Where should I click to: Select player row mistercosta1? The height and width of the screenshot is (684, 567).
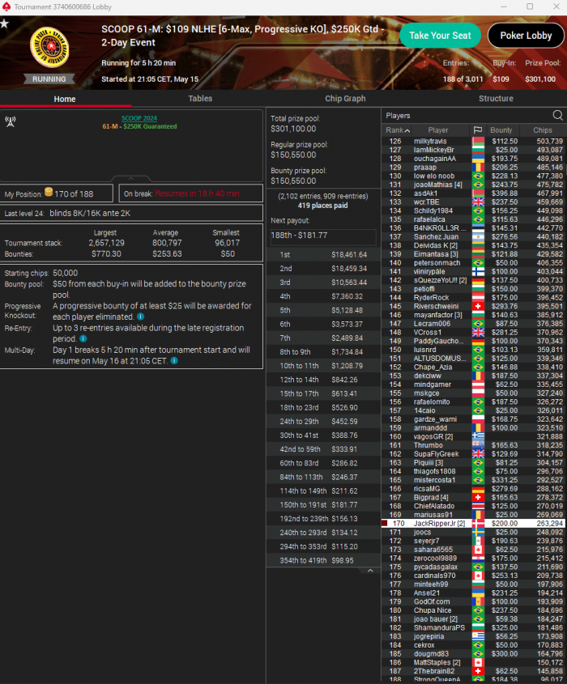click(x=473, y=480)
